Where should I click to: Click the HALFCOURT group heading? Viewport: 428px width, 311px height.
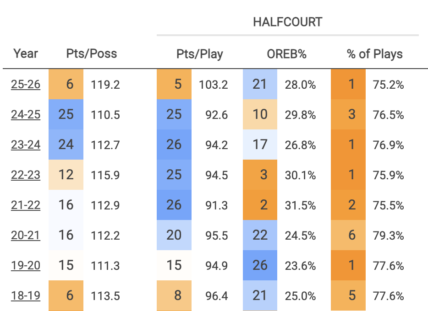287,21
